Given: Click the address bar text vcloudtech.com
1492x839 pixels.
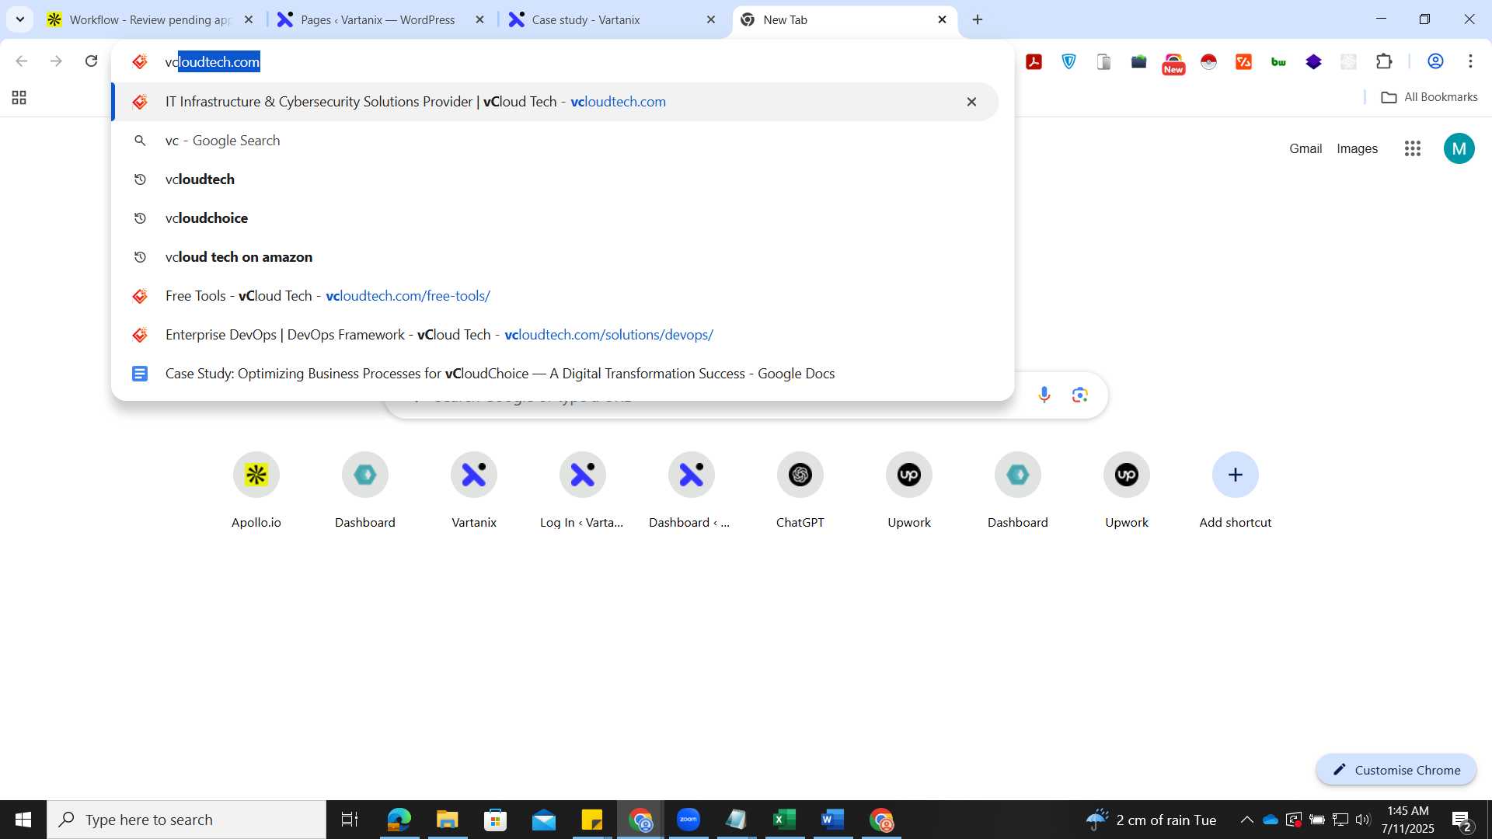Looking at the screenshot, I should coord(212,61).
